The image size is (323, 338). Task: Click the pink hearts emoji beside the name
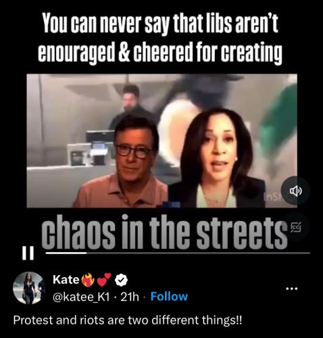pyautogui.click(x=104, y=280)
